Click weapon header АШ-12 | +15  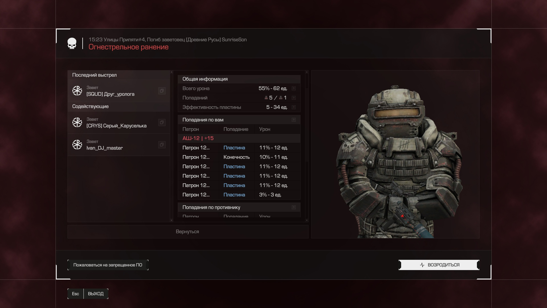tap(239, 138)
